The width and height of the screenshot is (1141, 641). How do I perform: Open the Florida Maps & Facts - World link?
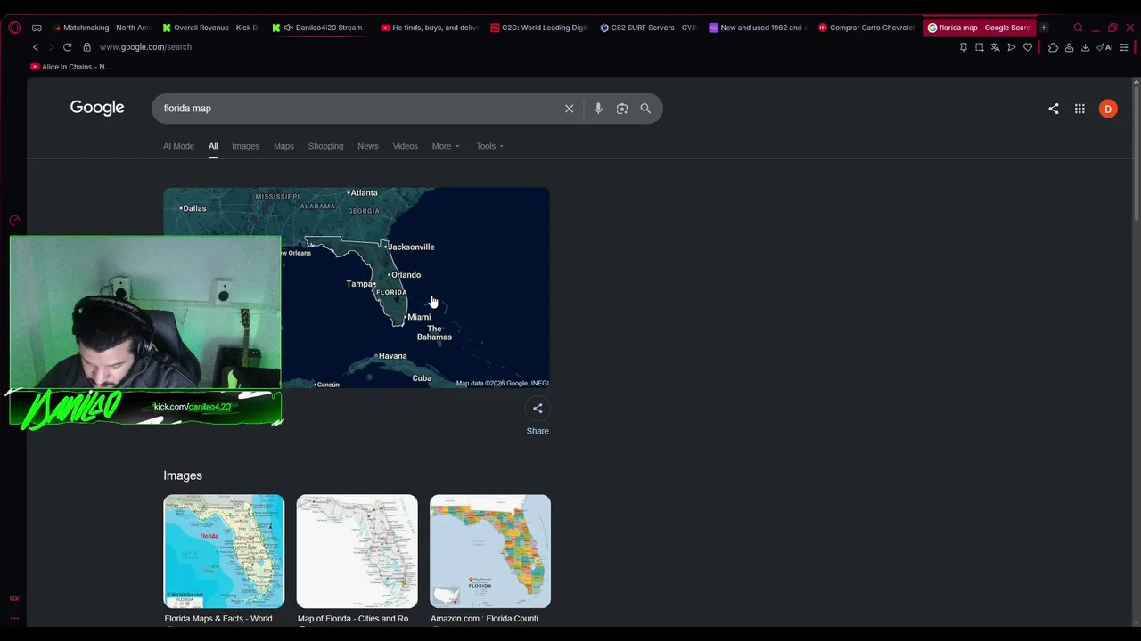tap(223, 619)
